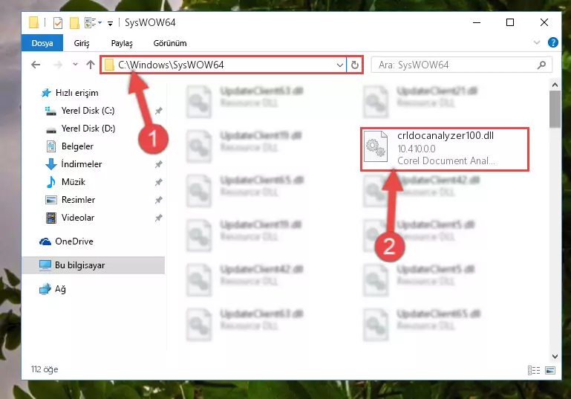
Task: Click the search magnifier icon
Action: (541, 65)
